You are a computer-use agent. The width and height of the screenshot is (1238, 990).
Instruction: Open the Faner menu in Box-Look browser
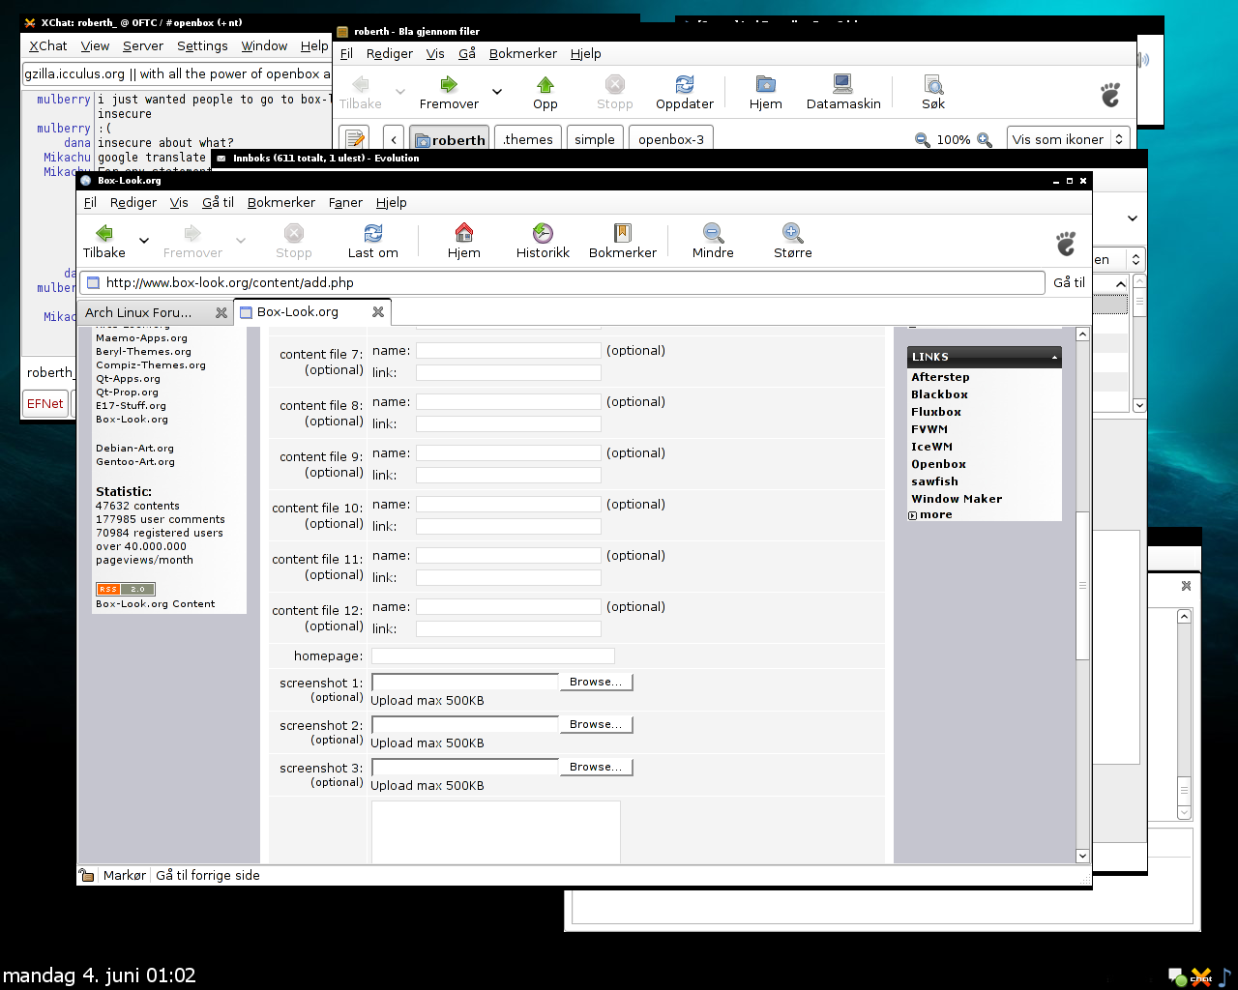(x=345, y=202)
